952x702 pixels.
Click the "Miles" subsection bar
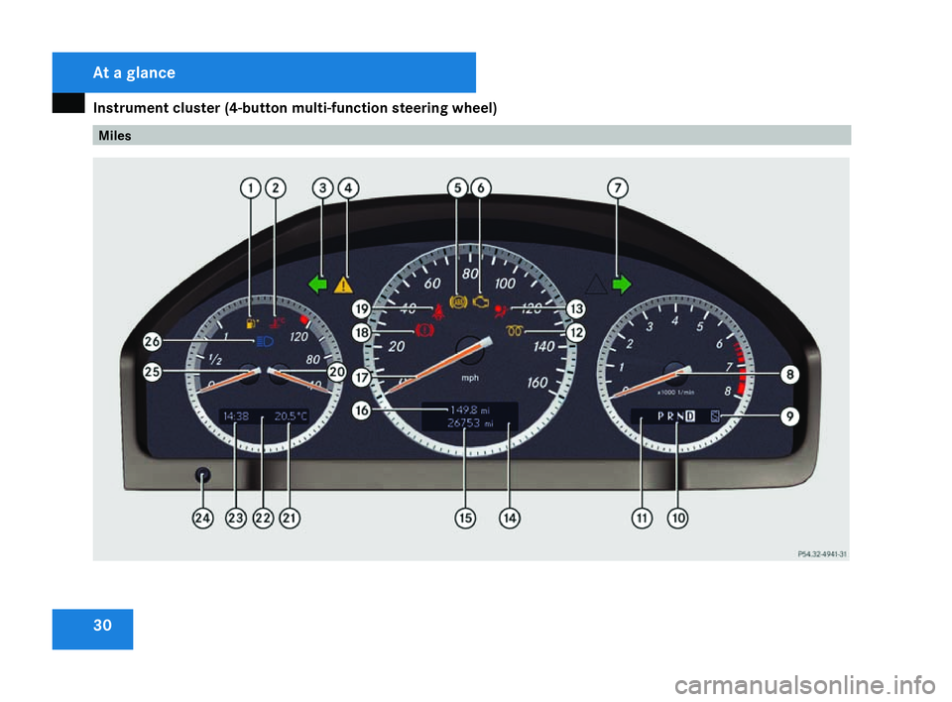(x=472, y=136)
